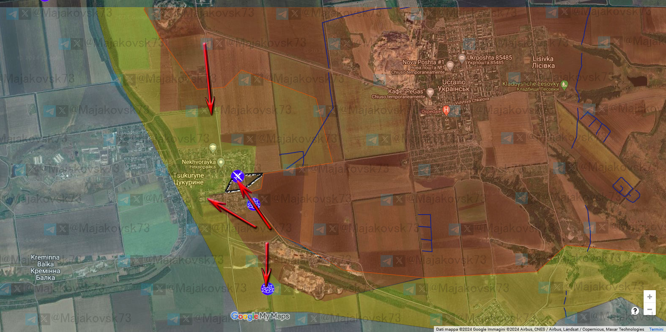This screenshot has width=666, height=332.
Task: Click the Nova Poshta #1 text label
Action: click(x=423, y=62)
